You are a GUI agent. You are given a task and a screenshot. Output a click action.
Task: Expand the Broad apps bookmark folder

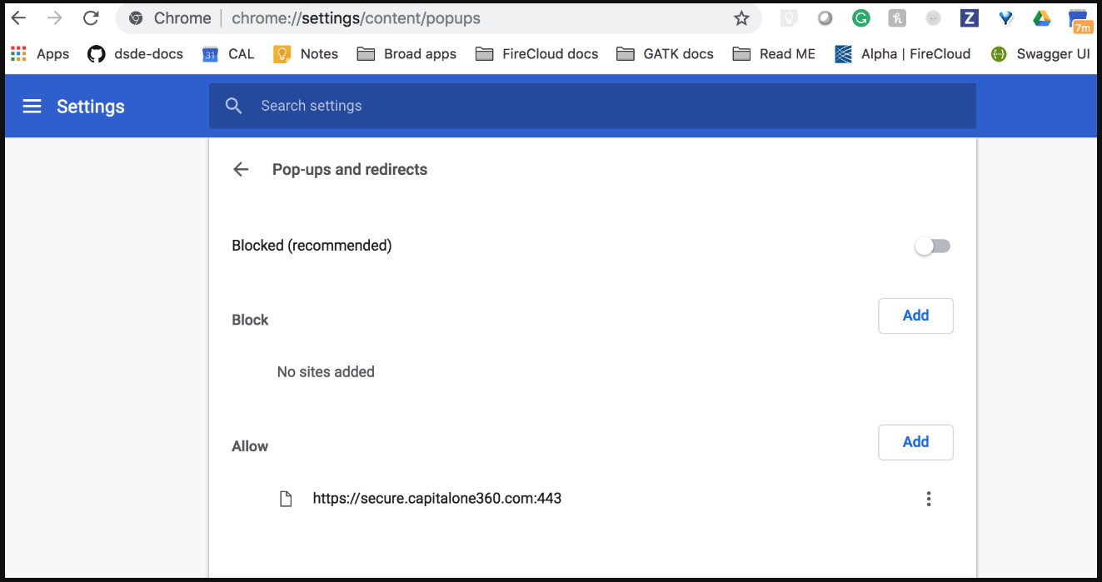click(x=406, y=54)
